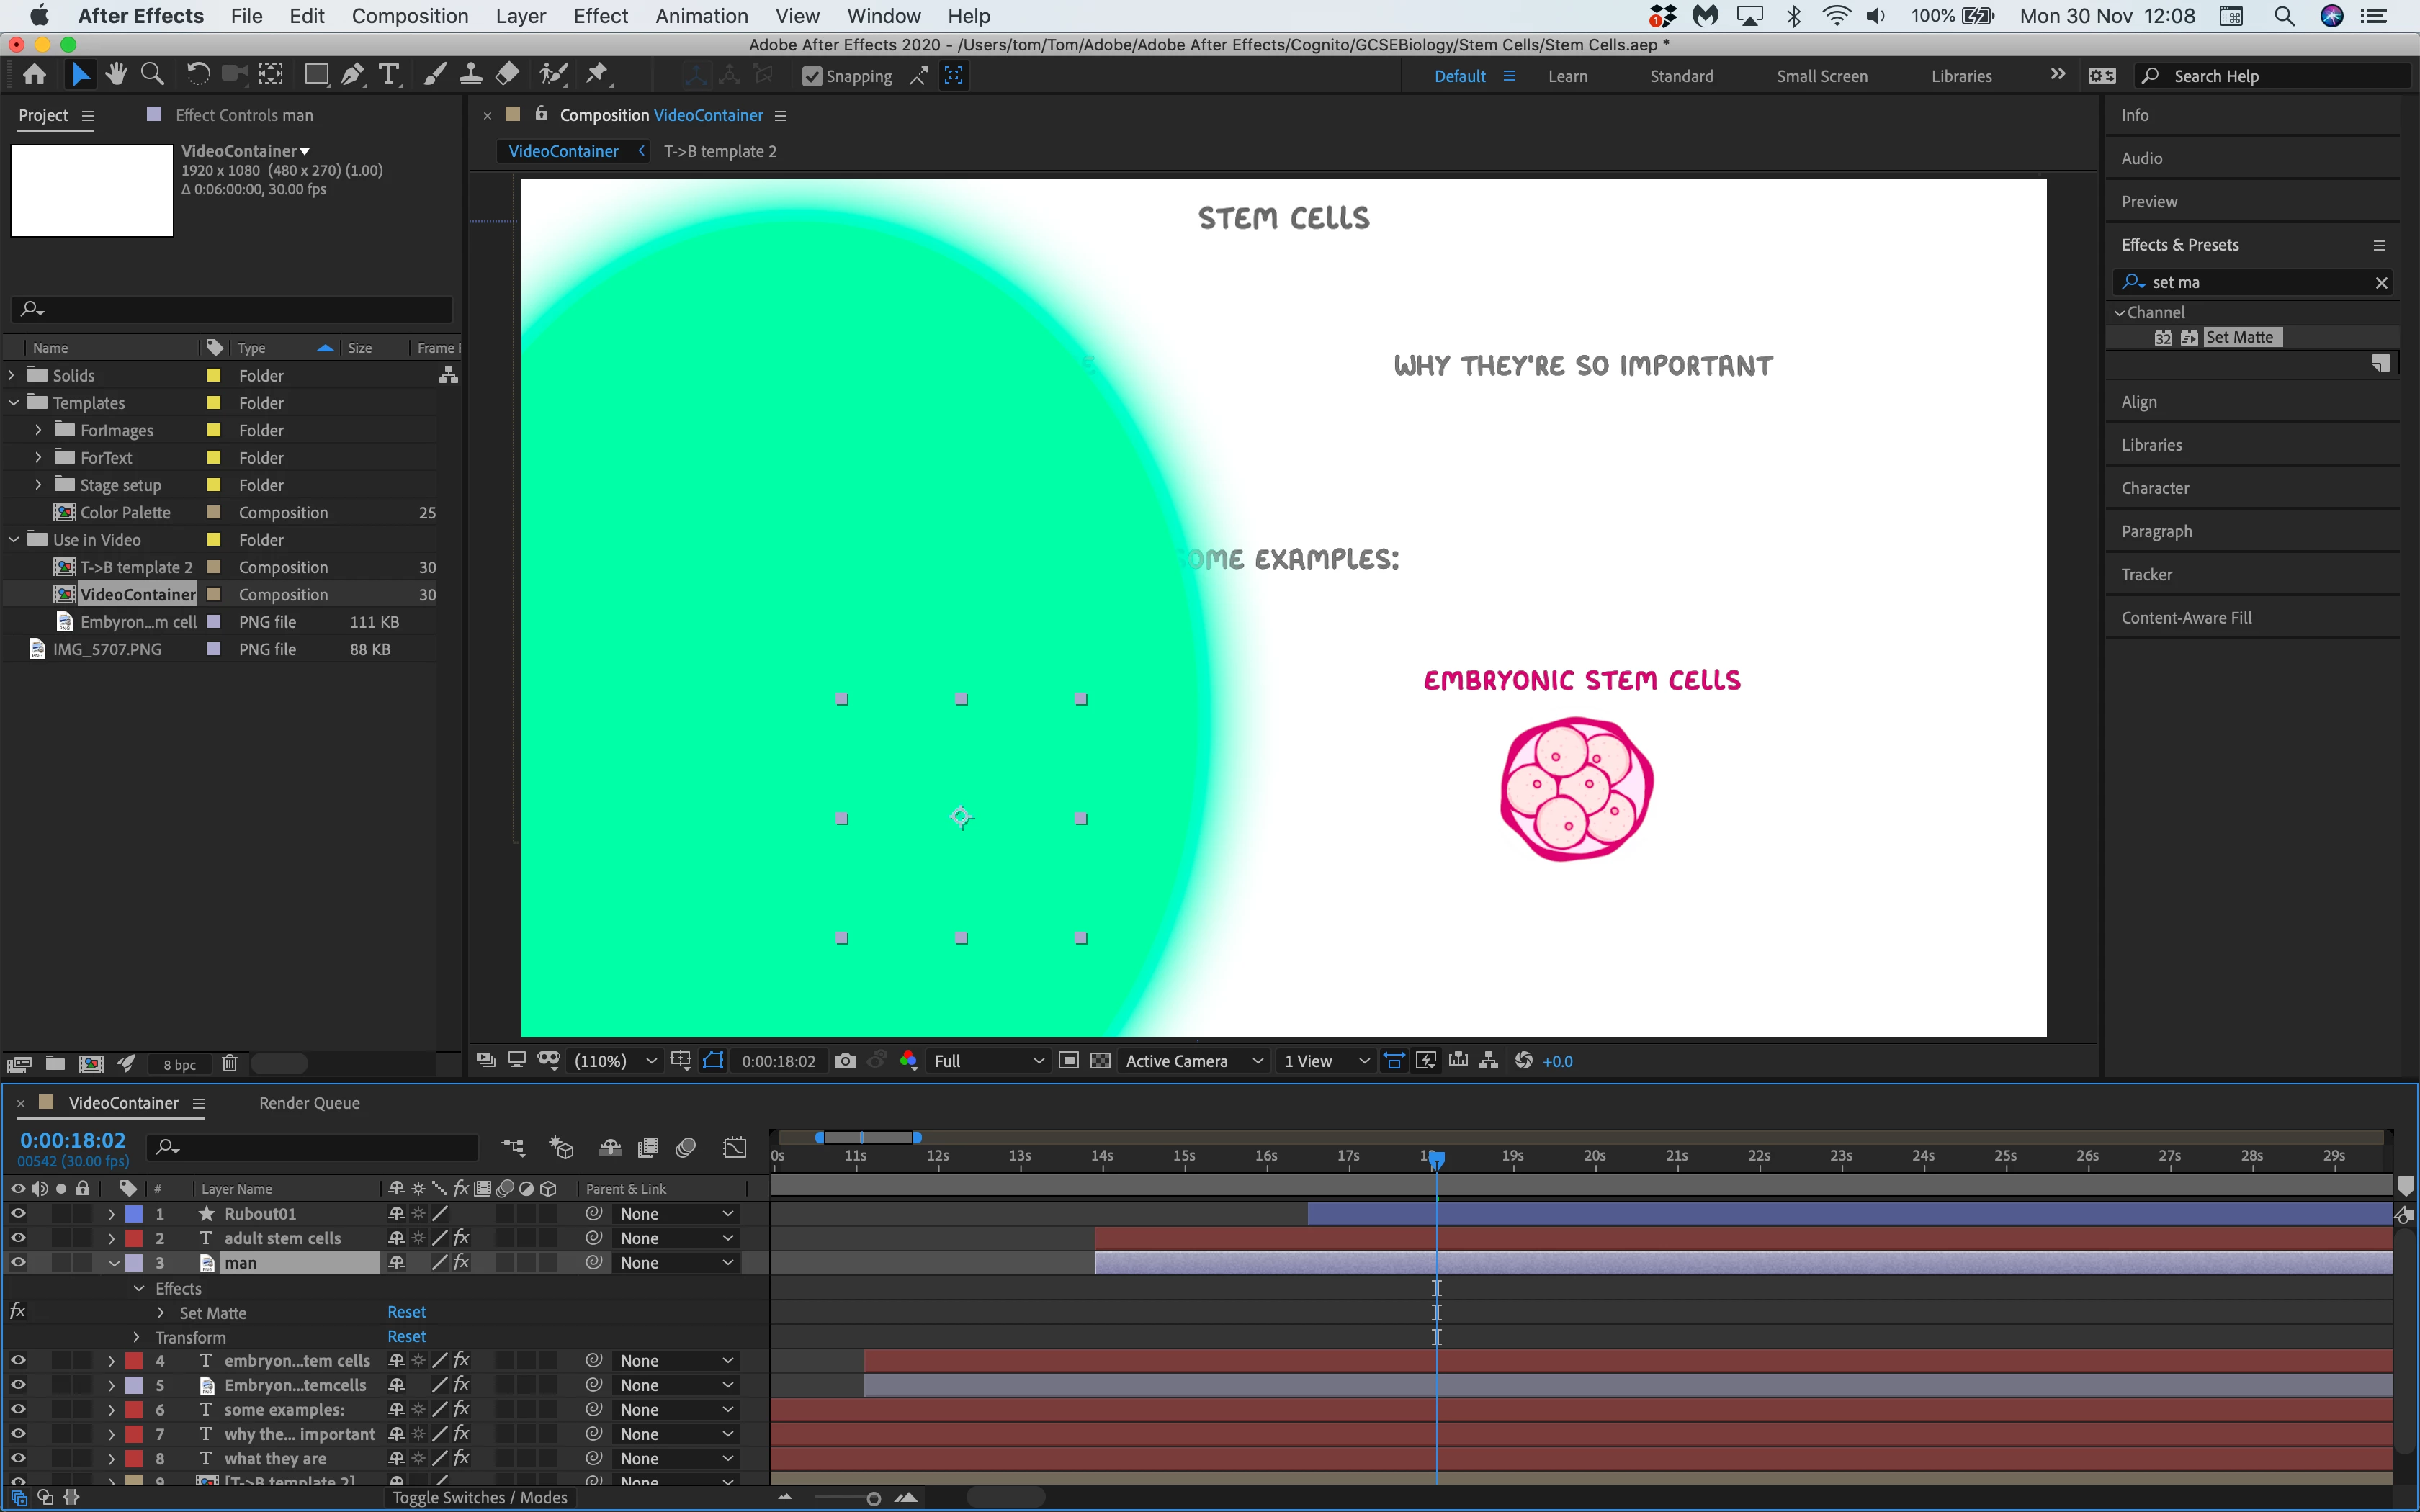
Task: Disable the Snapping checkbox
Action: click(x=812, y=76)
